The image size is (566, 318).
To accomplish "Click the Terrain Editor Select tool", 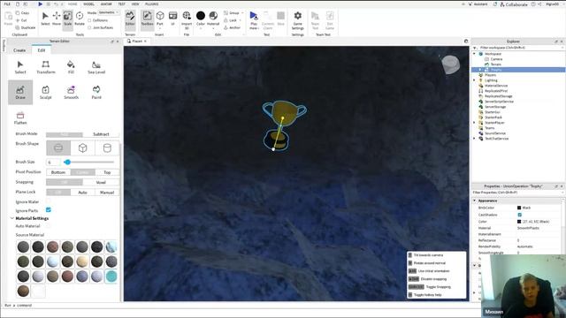I will tap(20, 67).
